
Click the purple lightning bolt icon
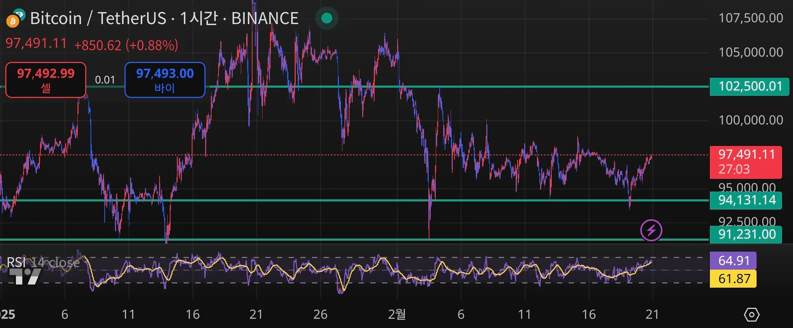(651, 230)
